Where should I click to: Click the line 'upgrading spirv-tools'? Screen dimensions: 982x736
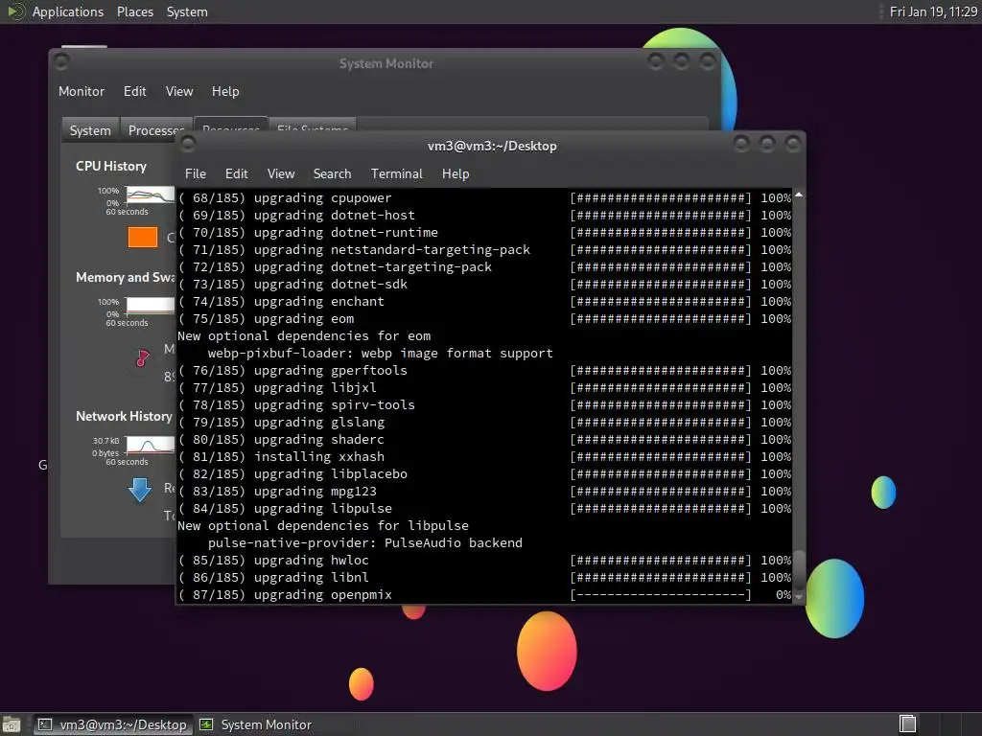[x=484, y=405]
